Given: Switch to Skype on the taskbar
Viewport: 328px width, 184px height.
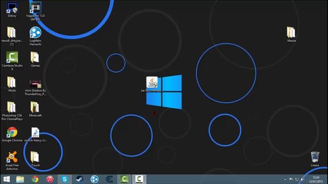Looking at the screenshot, I should [x=65, y=179].
